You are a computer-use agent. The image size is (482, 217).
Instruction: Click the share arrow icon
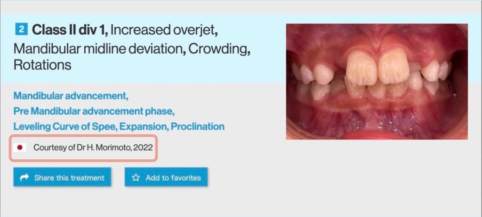(x=24, y=177)
